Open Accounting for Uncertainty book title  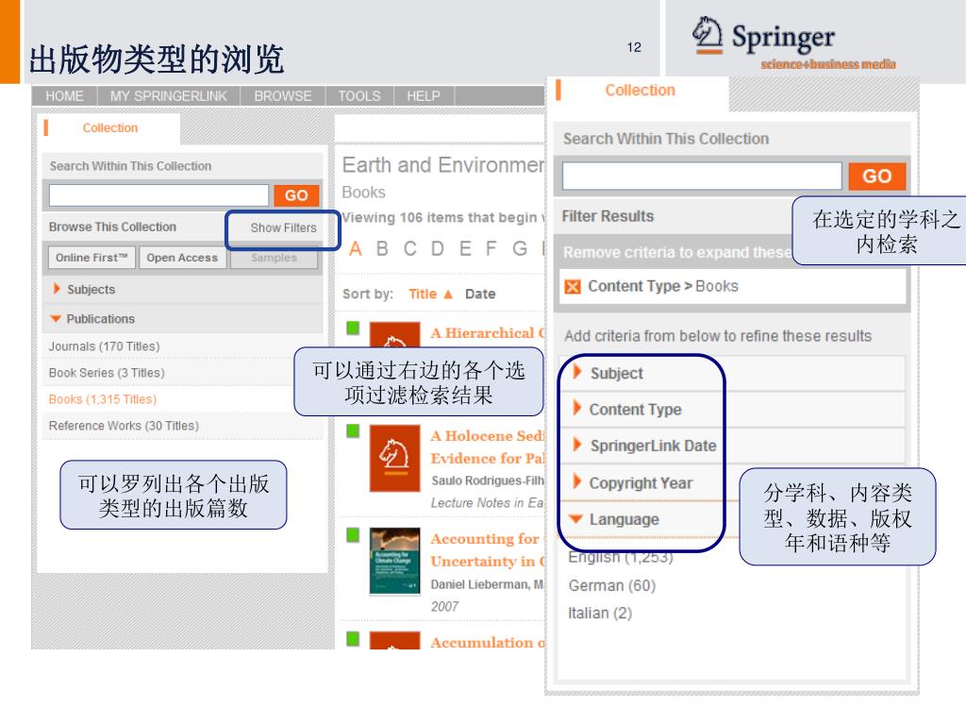pyautogui.click(x=488, y=550)
